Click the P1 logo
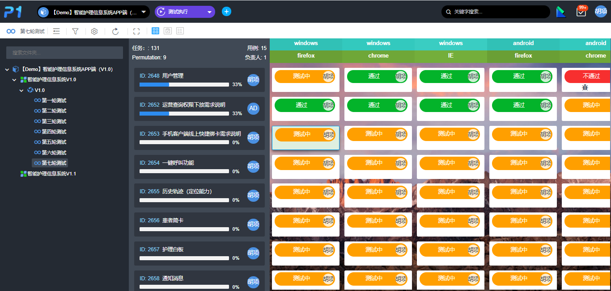Image resolution: width=611 pixels, height=291 pixels. coord(13,12)
